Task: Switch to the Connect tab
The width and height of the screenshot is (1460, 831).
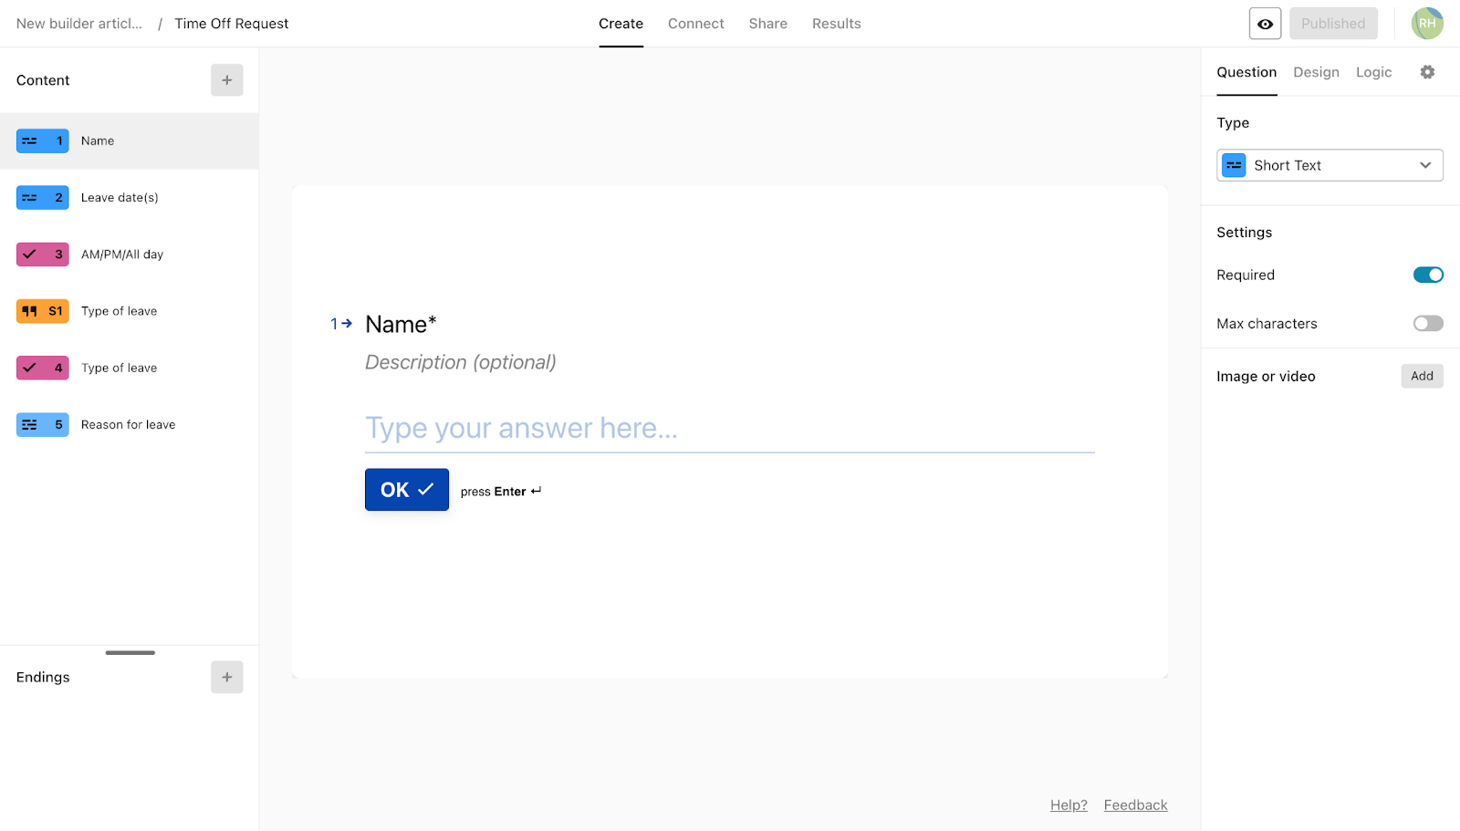Action: pyautogui.click(x=695, y=24)
